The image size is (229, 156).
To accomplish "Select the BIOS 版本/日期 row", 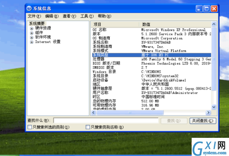I will point(152,63).
